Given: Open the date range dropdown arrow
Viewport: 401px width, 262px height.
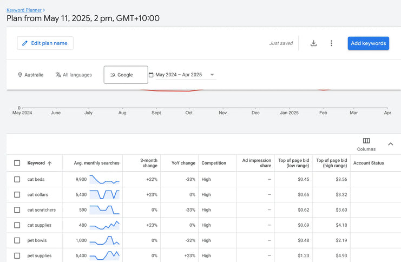Looking at the screenshot, I should [x=212, y=75].
